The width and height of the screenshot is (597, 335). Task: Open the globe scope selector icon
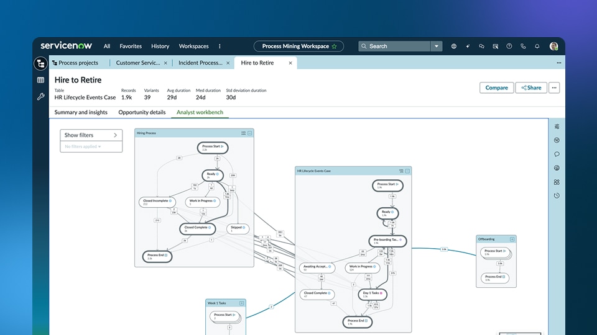[x=454, y=47]
